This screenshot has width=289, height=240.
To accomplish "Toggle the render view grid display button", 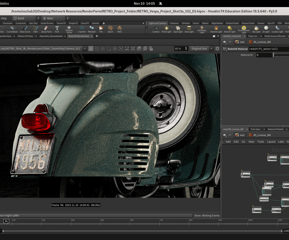I will 97,48.
